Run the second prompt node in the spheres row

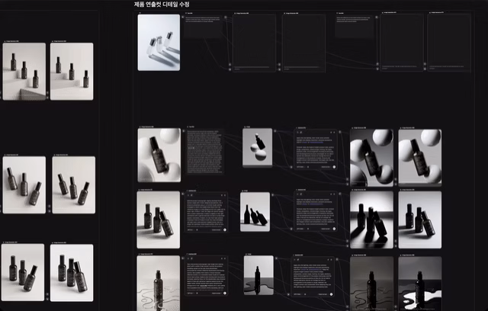tap(334, 167)
